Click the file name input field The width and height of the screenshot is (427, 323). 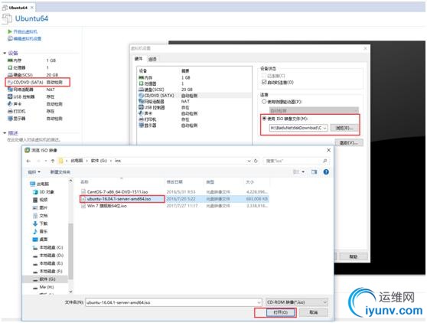point(174,302)
